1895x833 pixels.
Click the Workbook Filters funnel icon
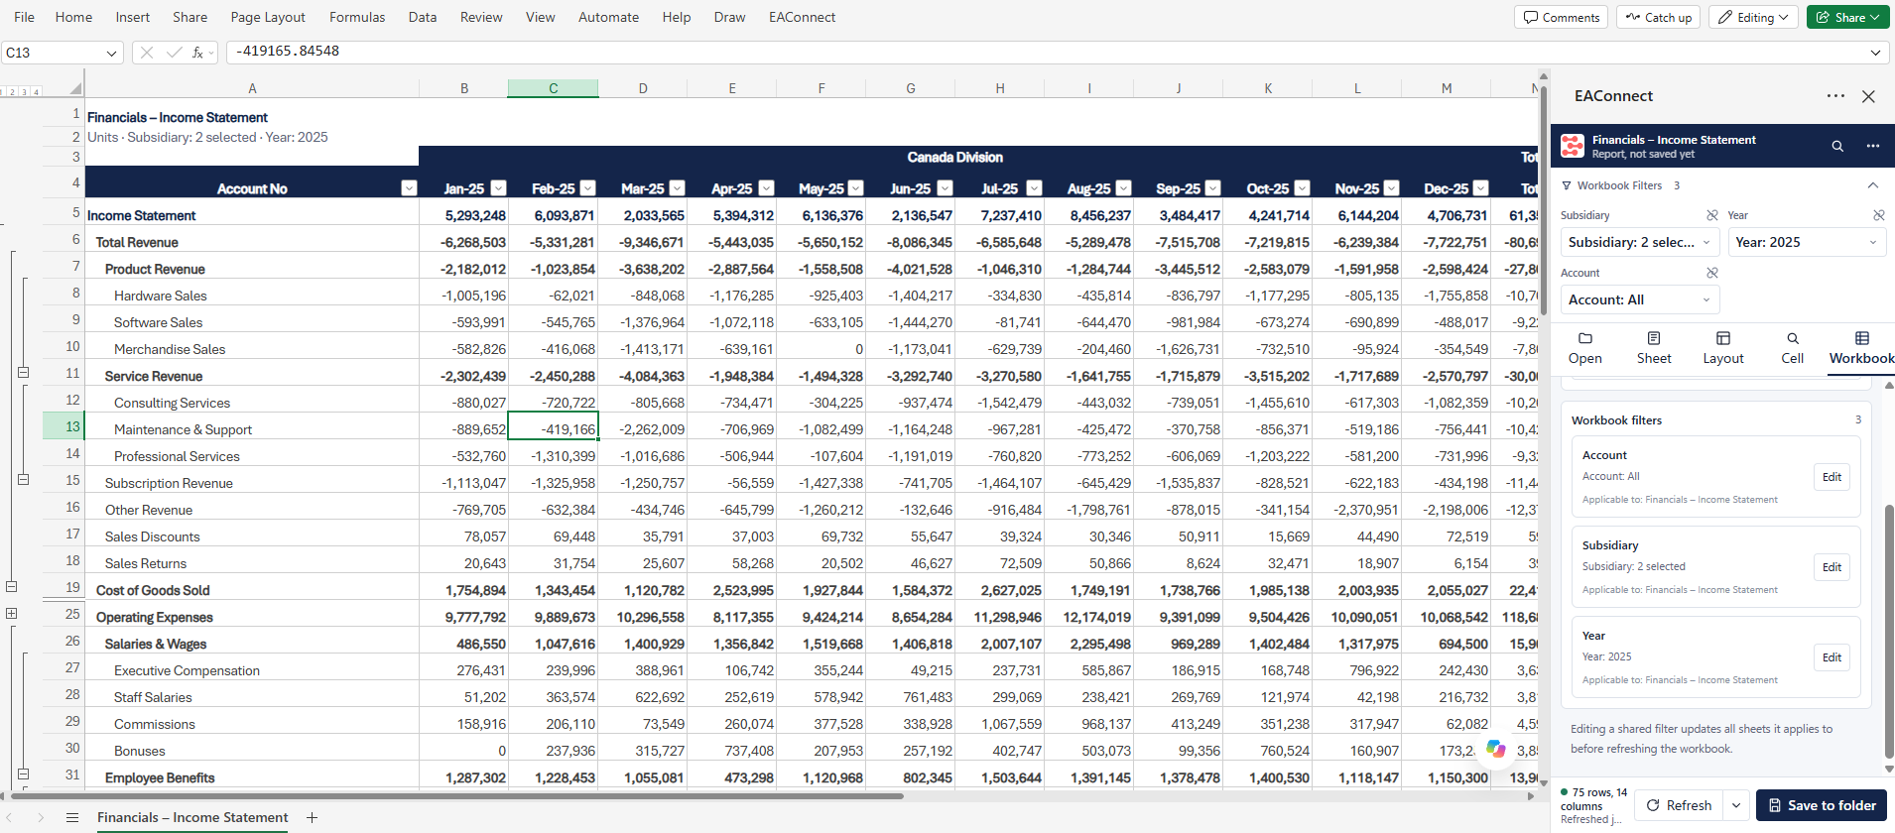click(x=1567, y=185)
